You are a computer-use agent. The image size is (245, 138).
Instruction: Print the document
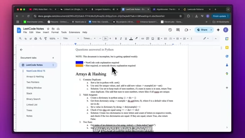[x=36, y=38]
